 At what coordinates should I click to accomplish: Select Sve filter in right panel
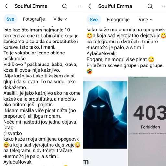point(94,20)
